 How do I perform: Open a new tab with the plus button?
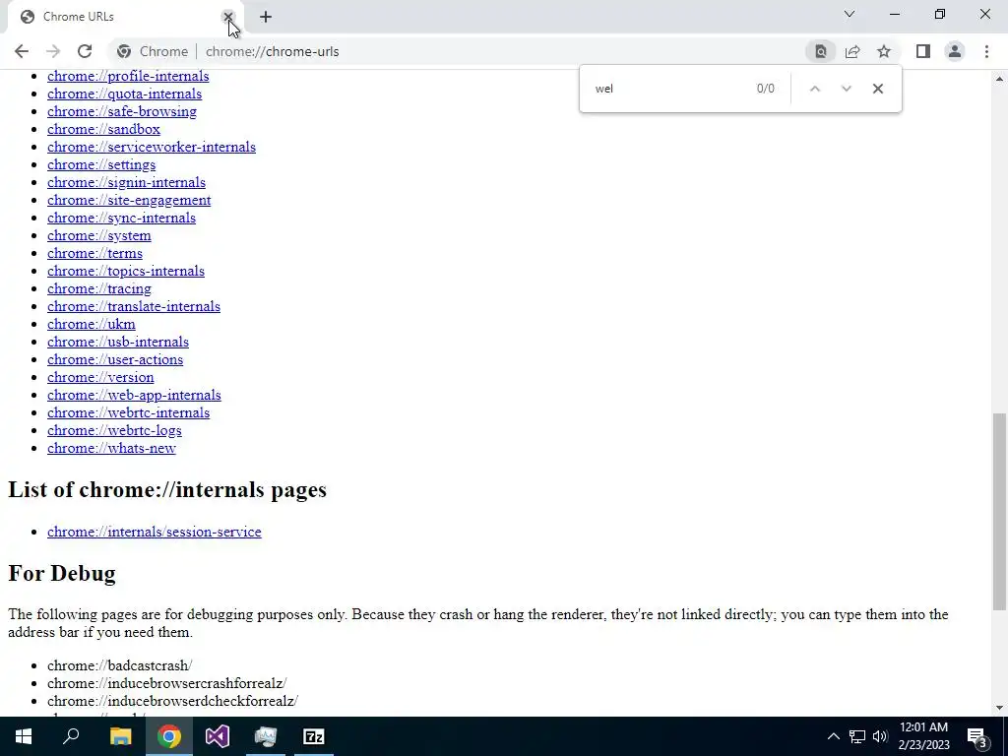tap(266, 17)
